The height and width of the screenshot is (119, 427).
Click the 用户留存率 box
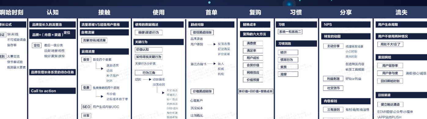click(390, 66)
